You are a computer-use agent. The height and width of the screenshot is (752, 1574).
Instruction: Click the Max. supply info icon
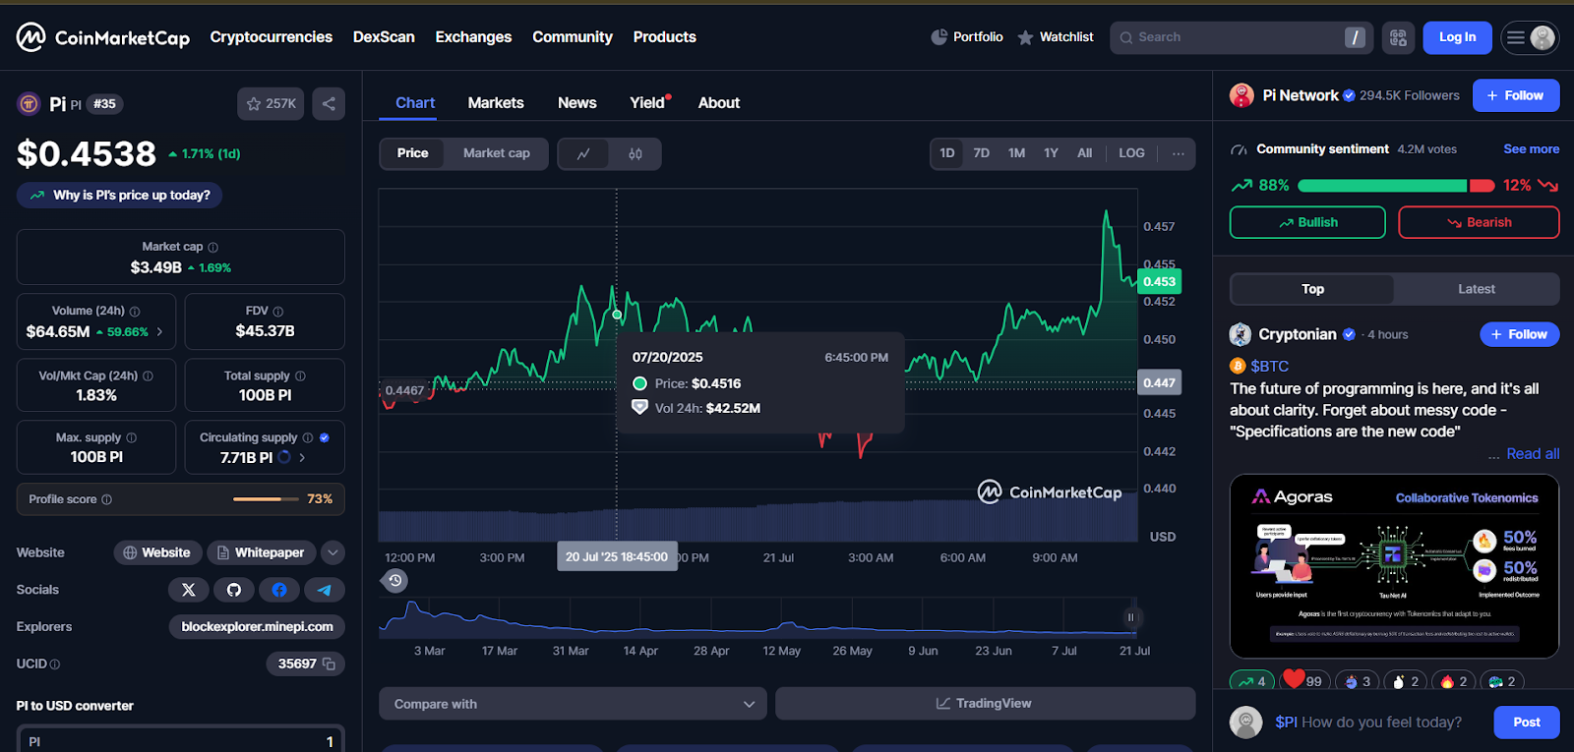(x=132, y=438)
